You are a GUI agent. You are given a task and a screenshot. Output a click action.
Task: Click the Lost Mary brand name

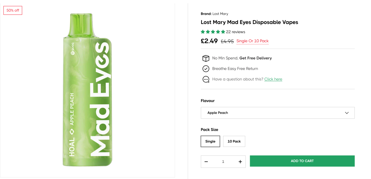click(x=220, y=14)
